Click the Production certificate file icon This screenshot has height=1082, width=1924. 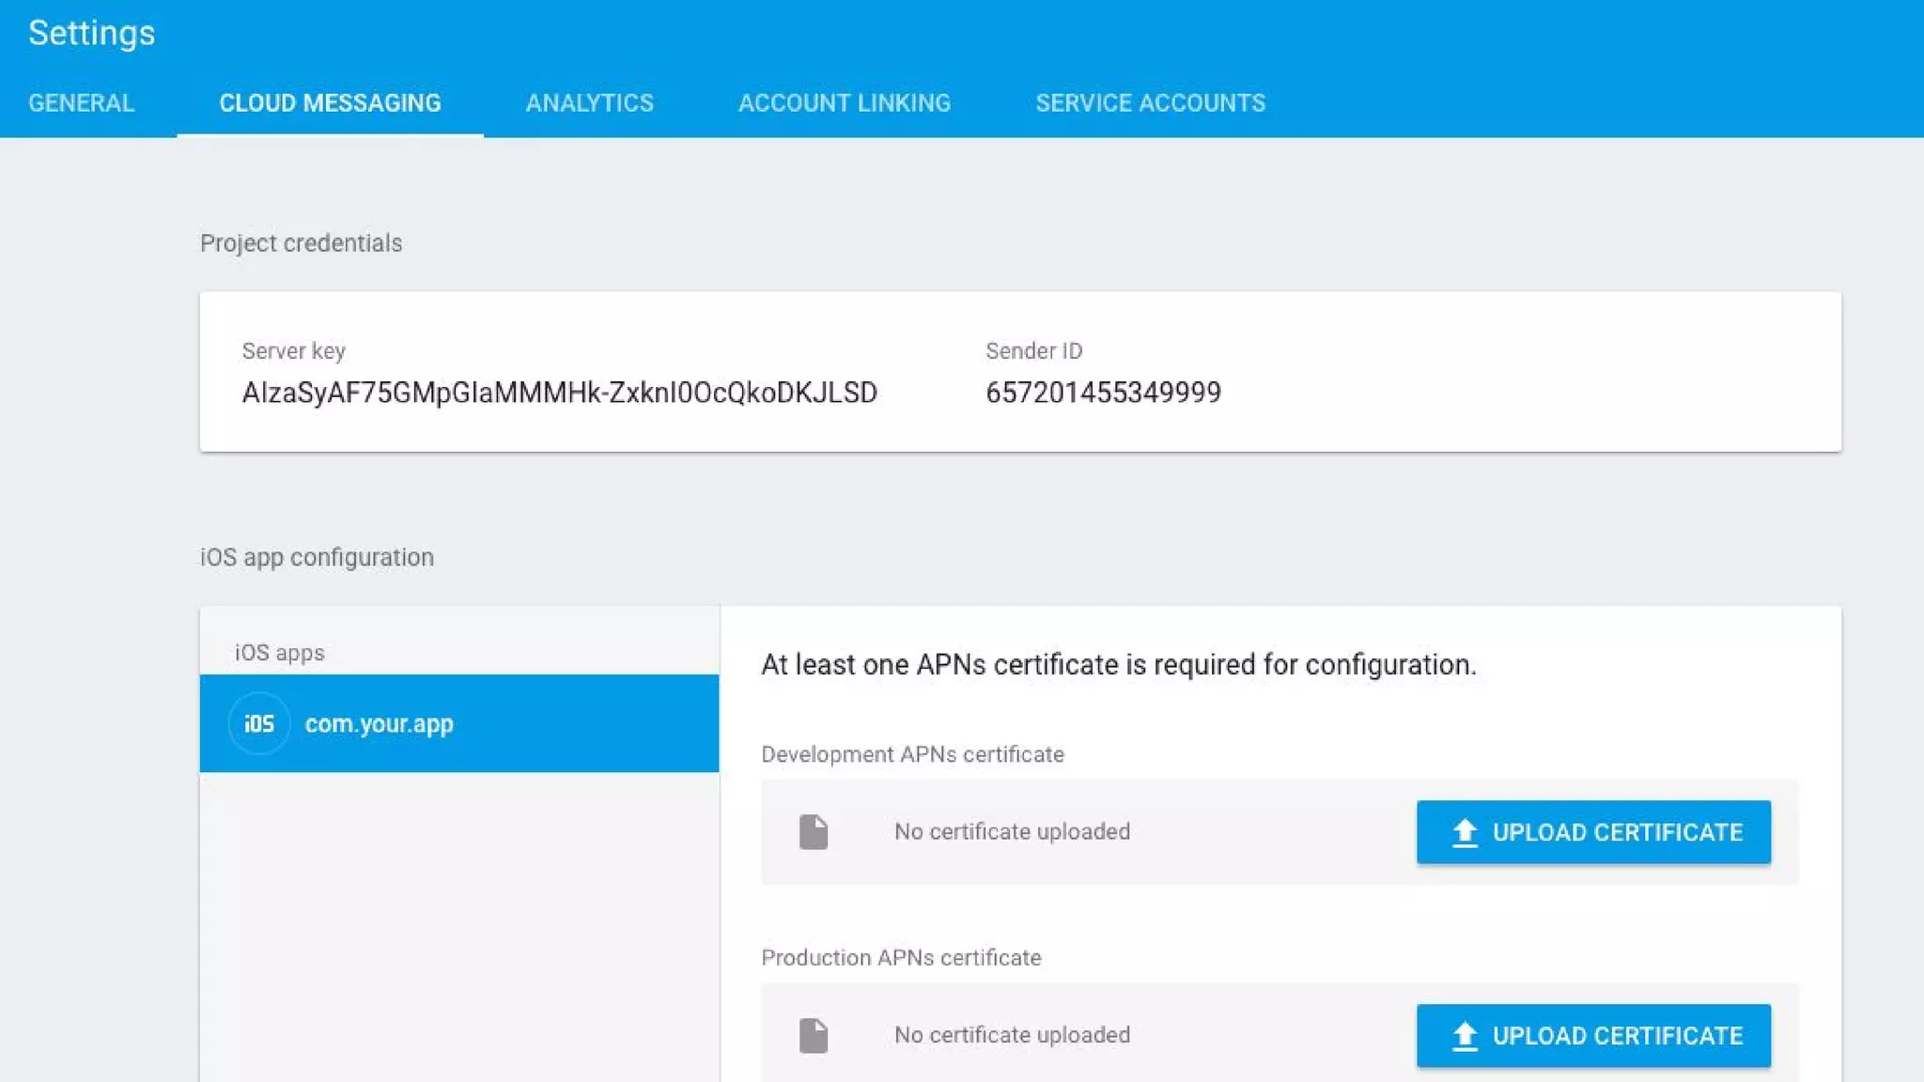[x=814, y=1035]
